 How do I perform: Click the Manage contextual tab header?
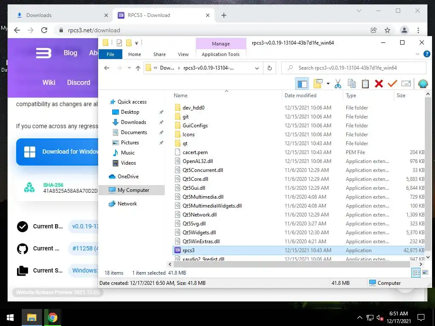pos(221,44)
